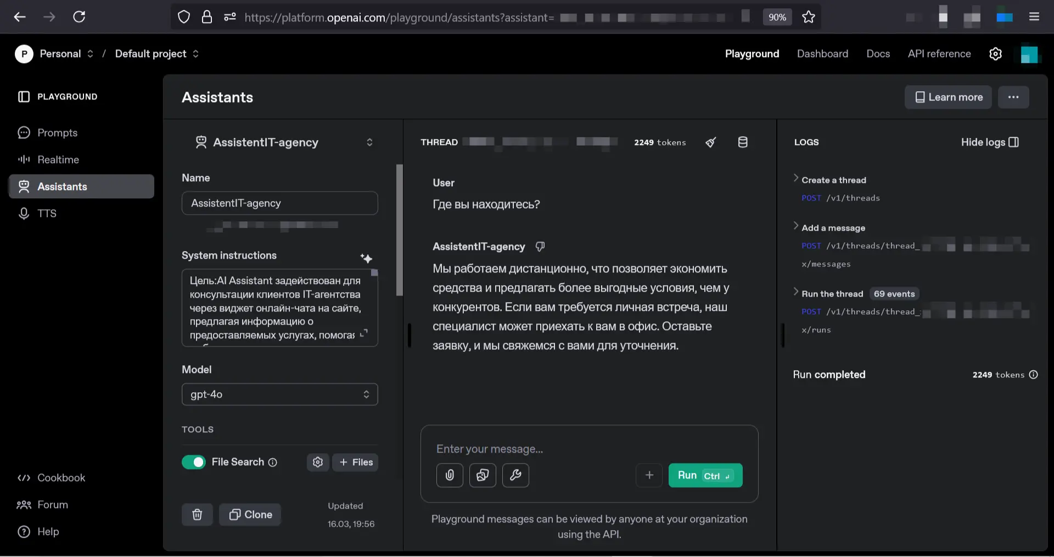Expand the system instructions editor

(x=363, y=333)
